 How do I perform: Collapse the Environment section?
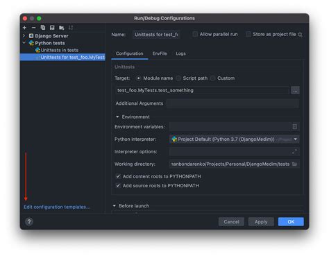click(117, 117)
